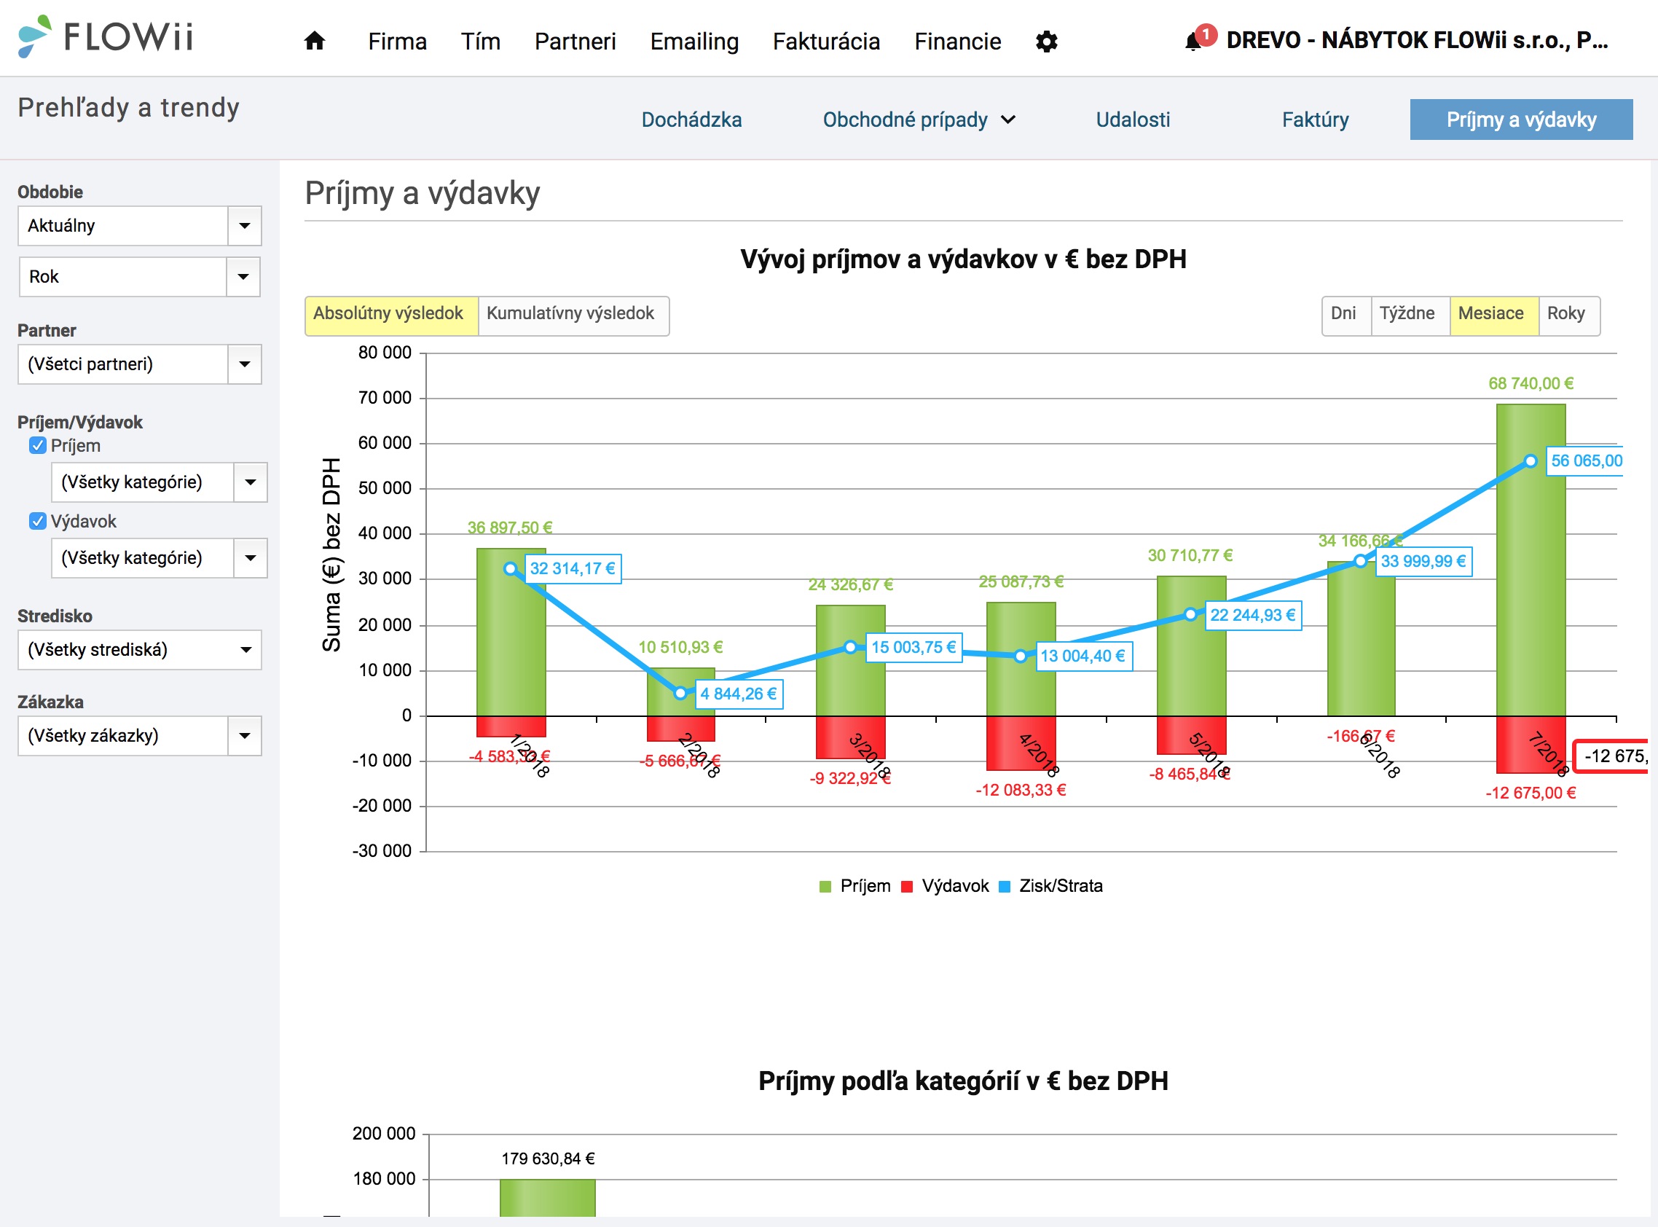Click the red Výdavok legend swatch

907,886
